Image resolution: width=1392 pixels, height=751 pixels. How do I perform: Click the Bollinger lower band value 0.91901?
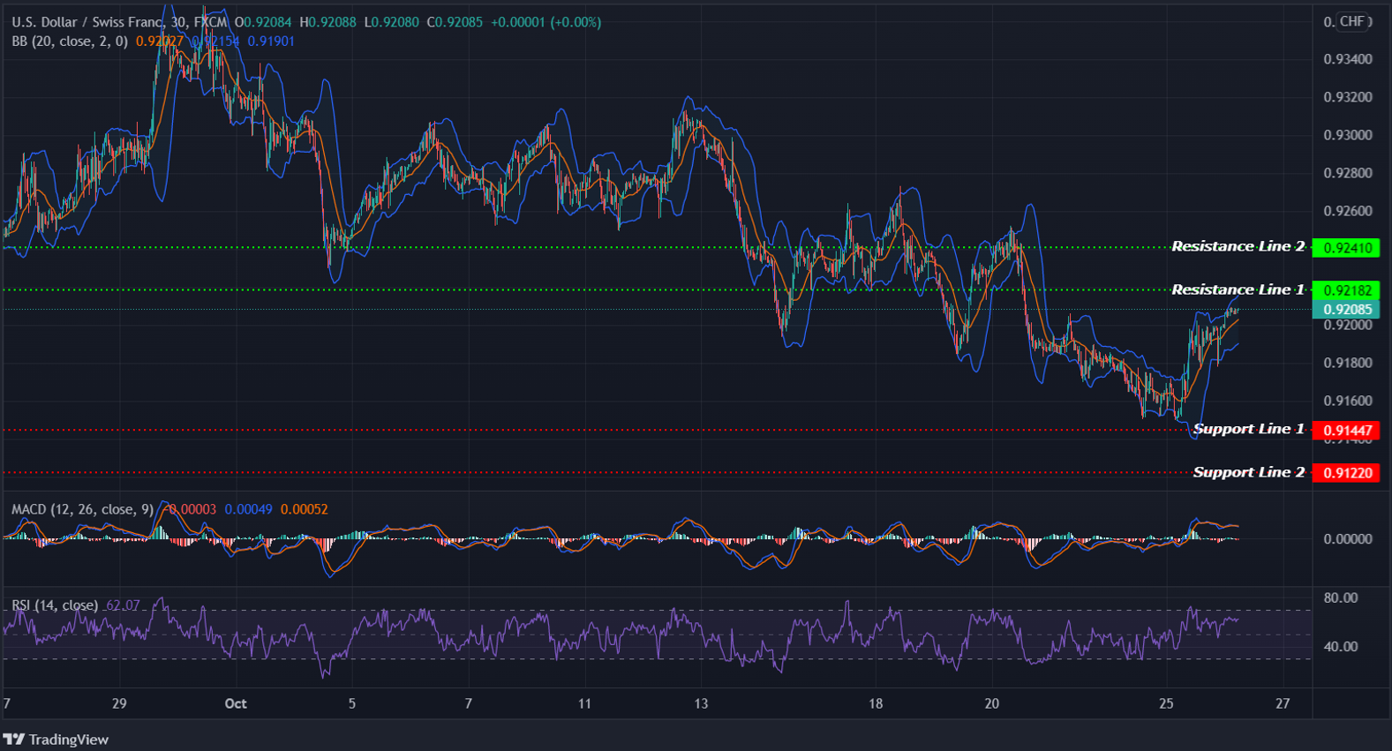(271, 41)
